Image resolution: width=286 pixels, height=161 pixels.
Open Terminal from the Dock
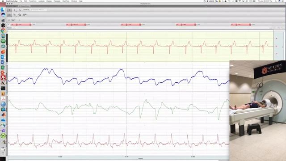coord(3,89)
